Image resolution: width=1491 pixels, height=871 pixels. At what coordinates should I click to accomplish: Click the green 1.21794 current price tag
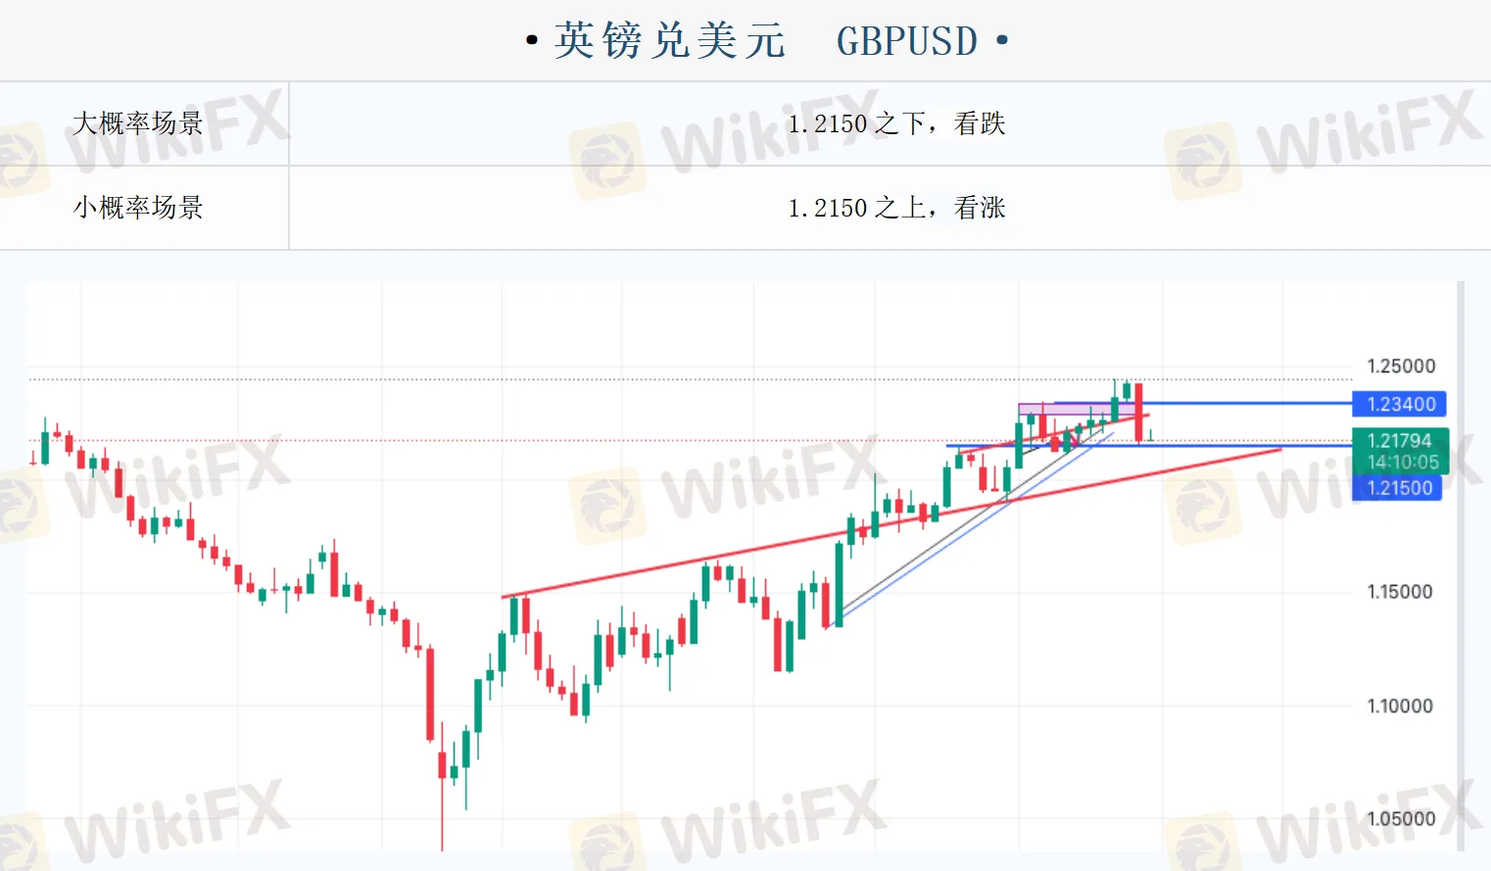tap(1399, 441)
